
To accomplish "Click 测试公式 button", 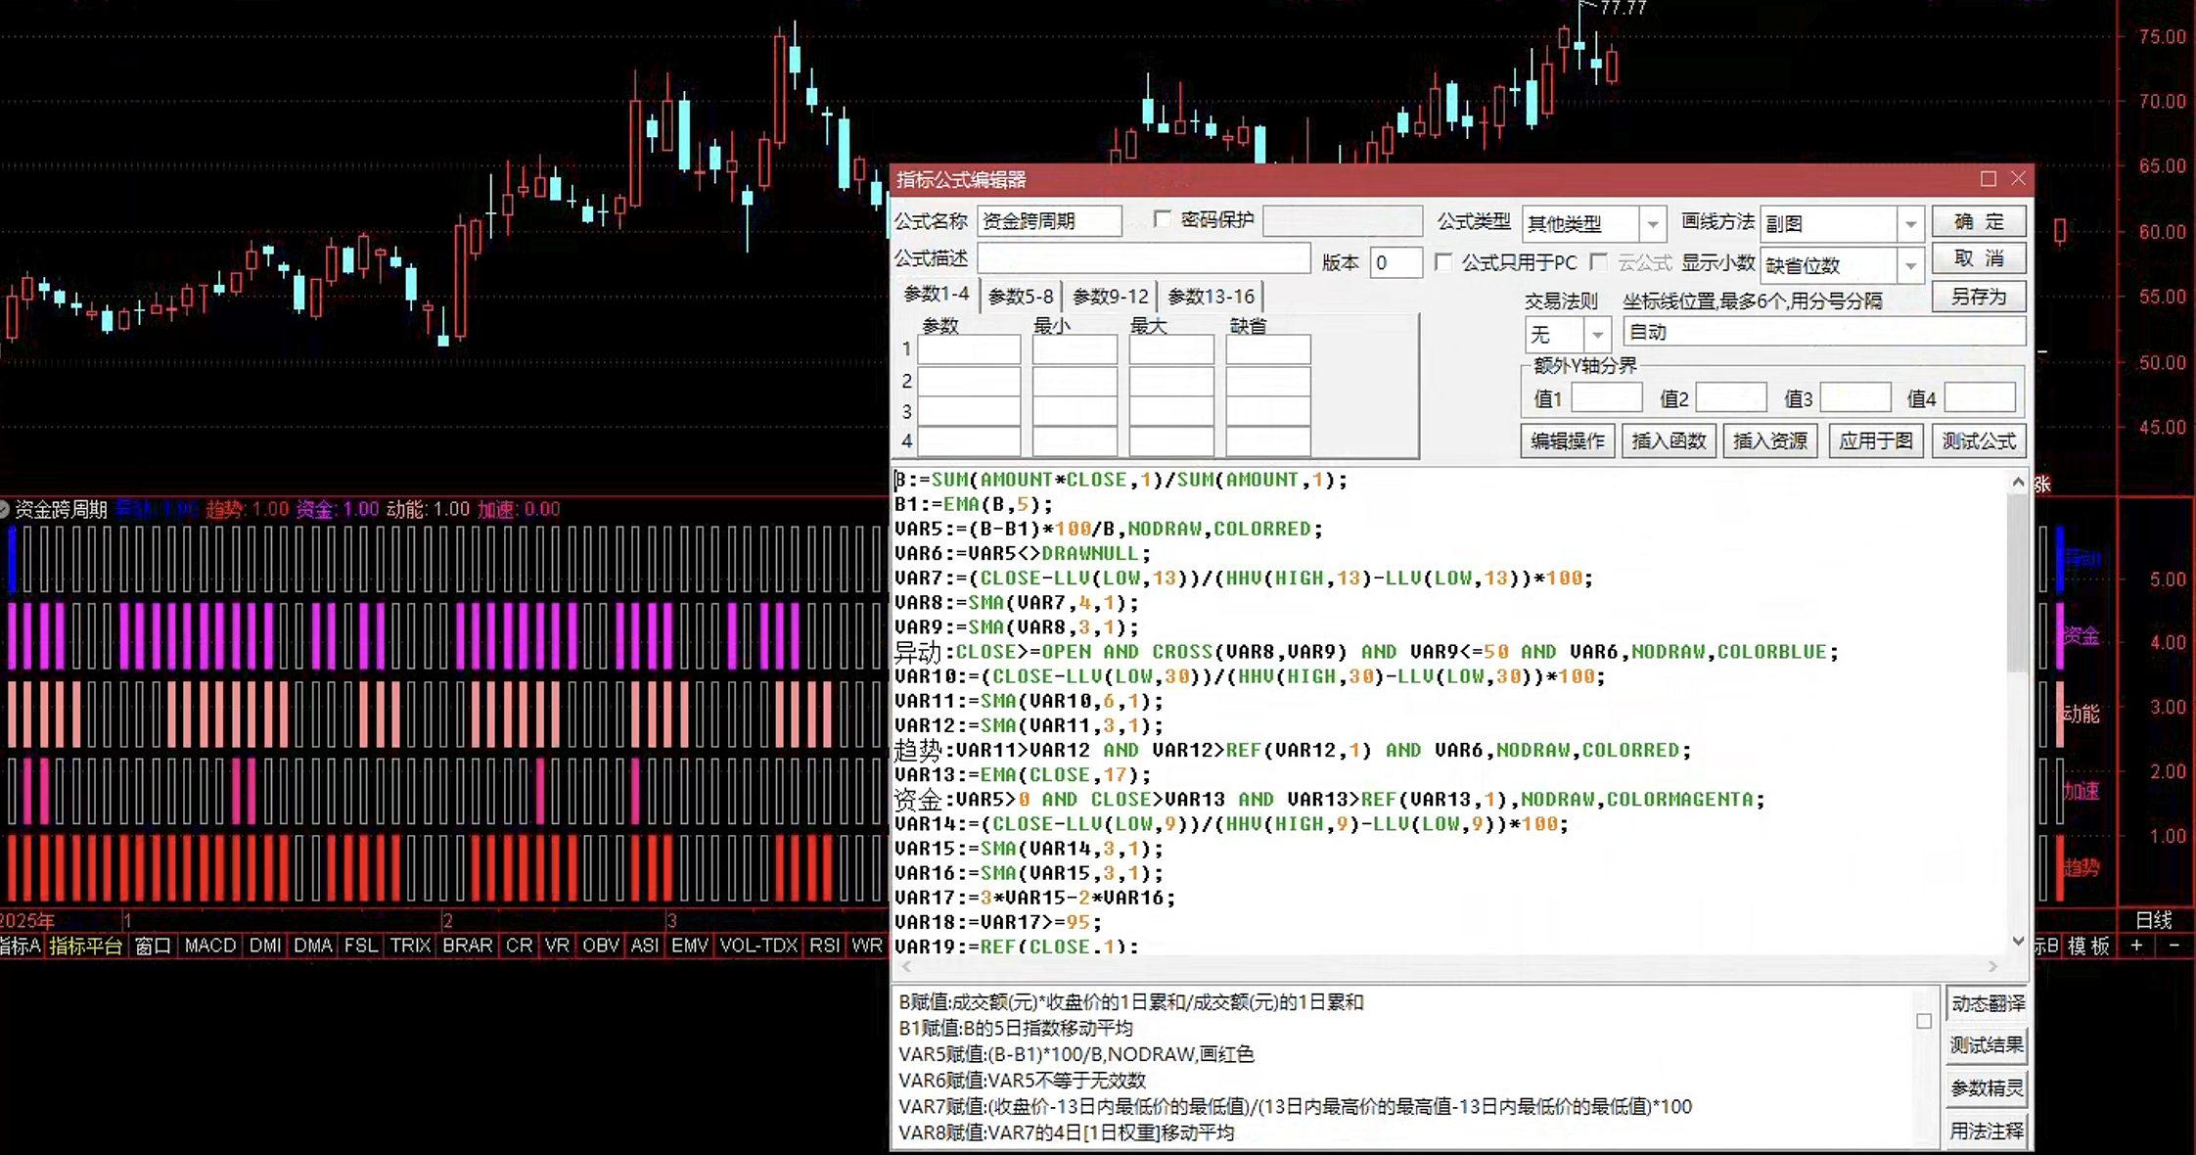I will (1979, 441).
